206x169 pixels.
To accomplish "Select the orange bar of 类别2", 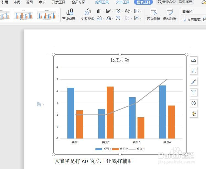I will point(110,113).
